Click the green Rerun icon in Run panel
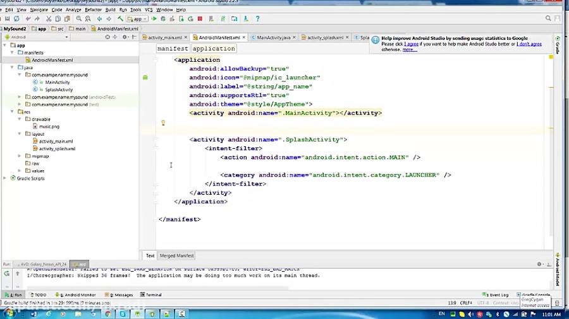Viewport: 569px width, 319px height. 7,274
